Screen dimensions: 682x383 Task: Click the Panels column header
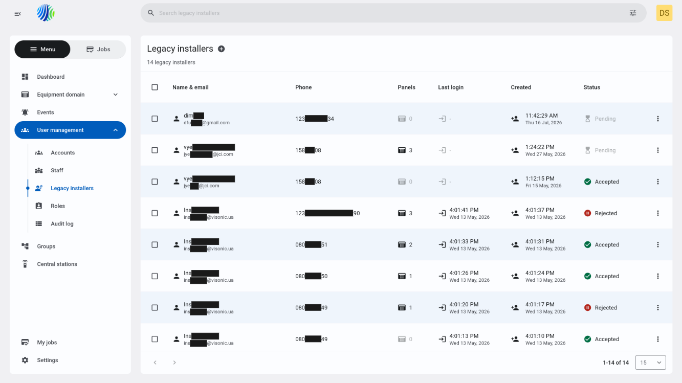click(x=406, y=87)
